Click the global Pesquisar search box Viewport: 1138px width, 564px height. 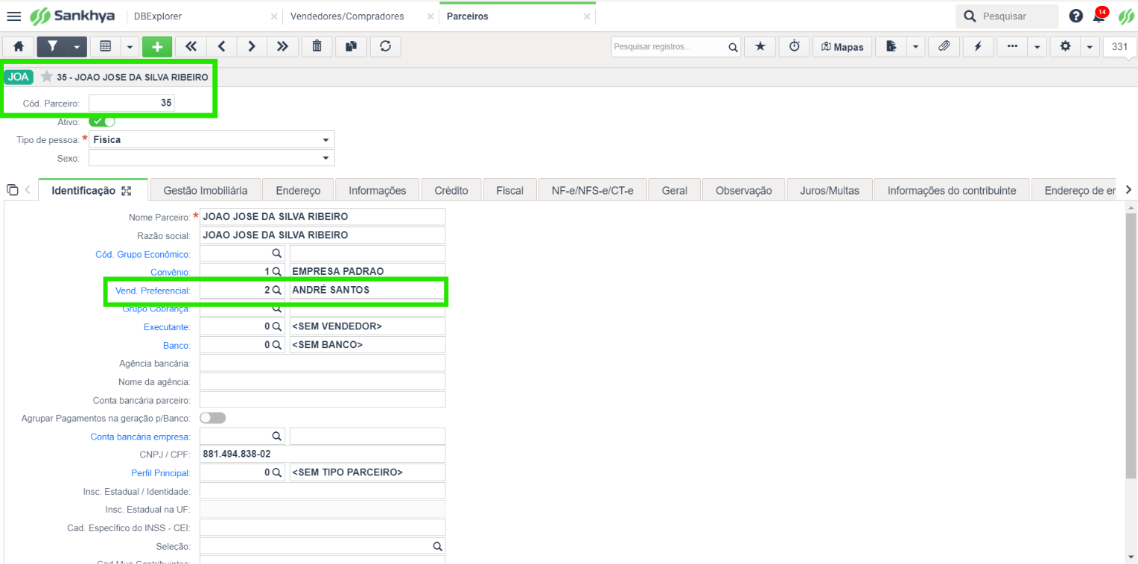[x=1007, y=16]
